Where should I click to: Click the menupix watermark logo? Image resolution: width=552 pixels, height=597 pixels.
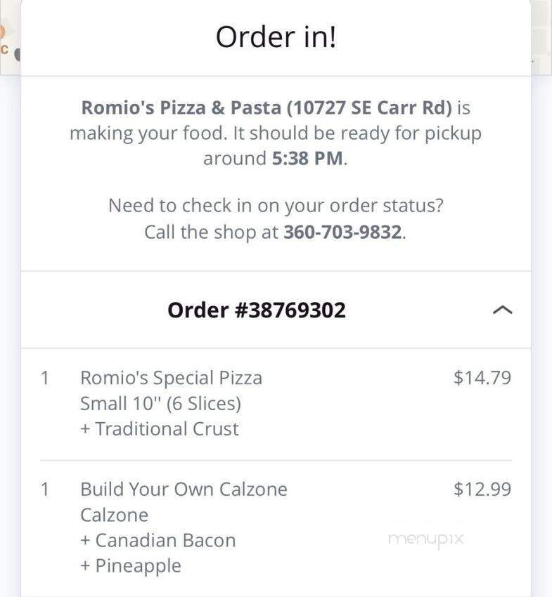[x=425, y=539]
